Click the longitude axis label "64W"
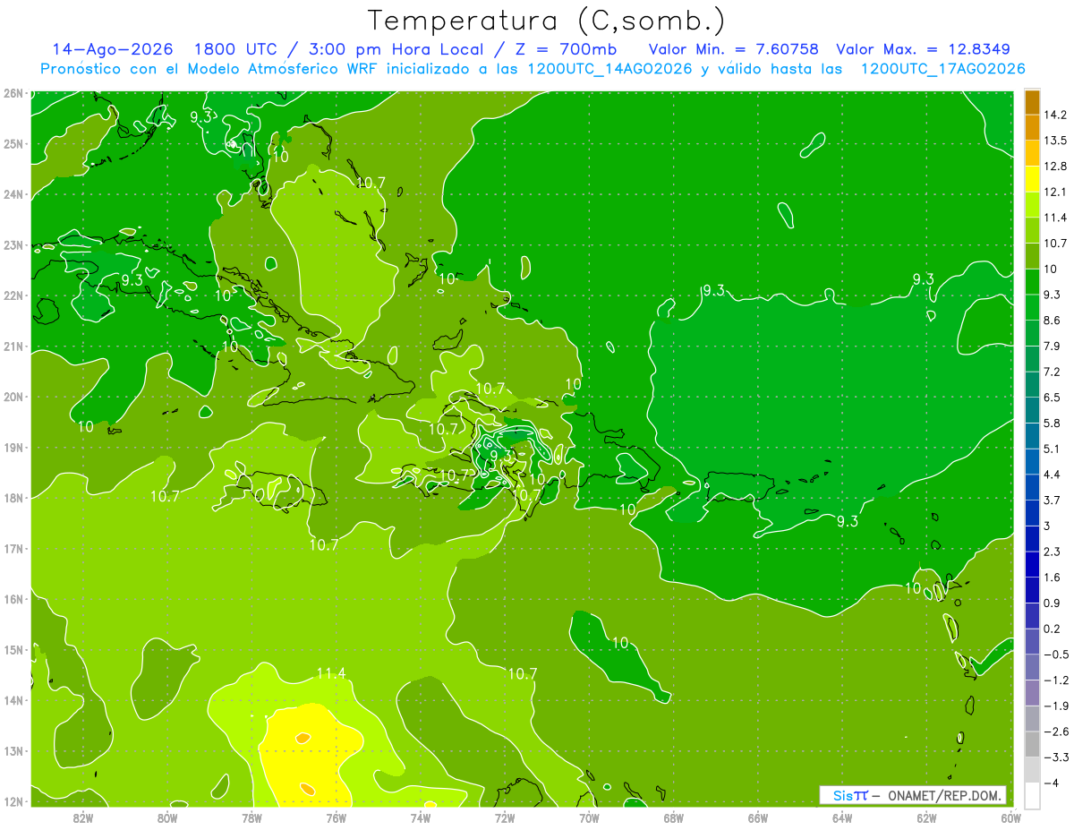 point(842,817)
